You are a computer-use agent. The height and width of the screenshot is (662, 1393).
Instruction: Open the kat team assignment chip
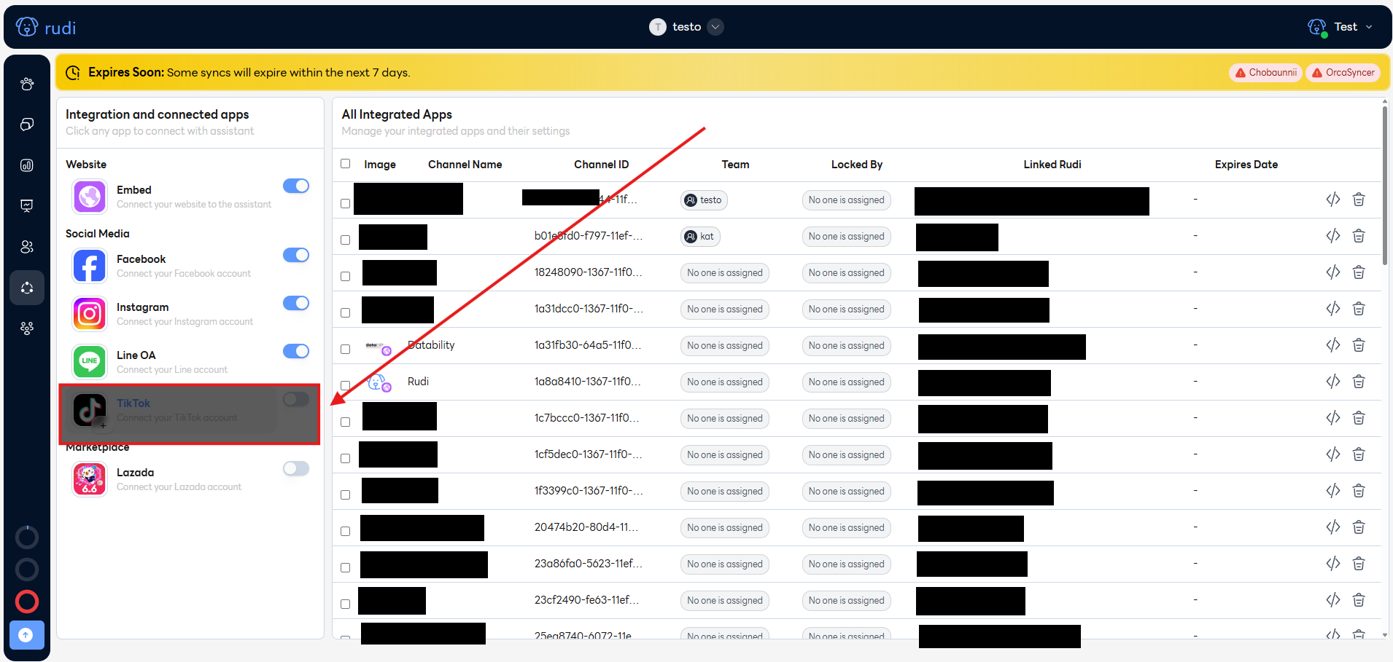tap(700, 237)
